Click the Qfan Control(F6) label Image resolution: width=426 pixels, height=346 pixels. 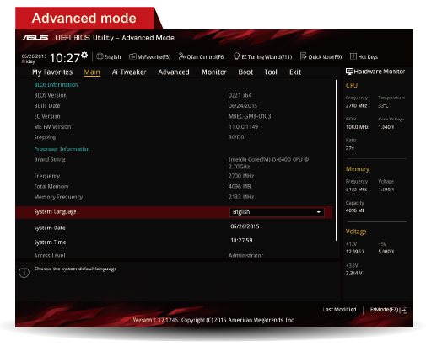pyautogui.click(x=206, y=57)
